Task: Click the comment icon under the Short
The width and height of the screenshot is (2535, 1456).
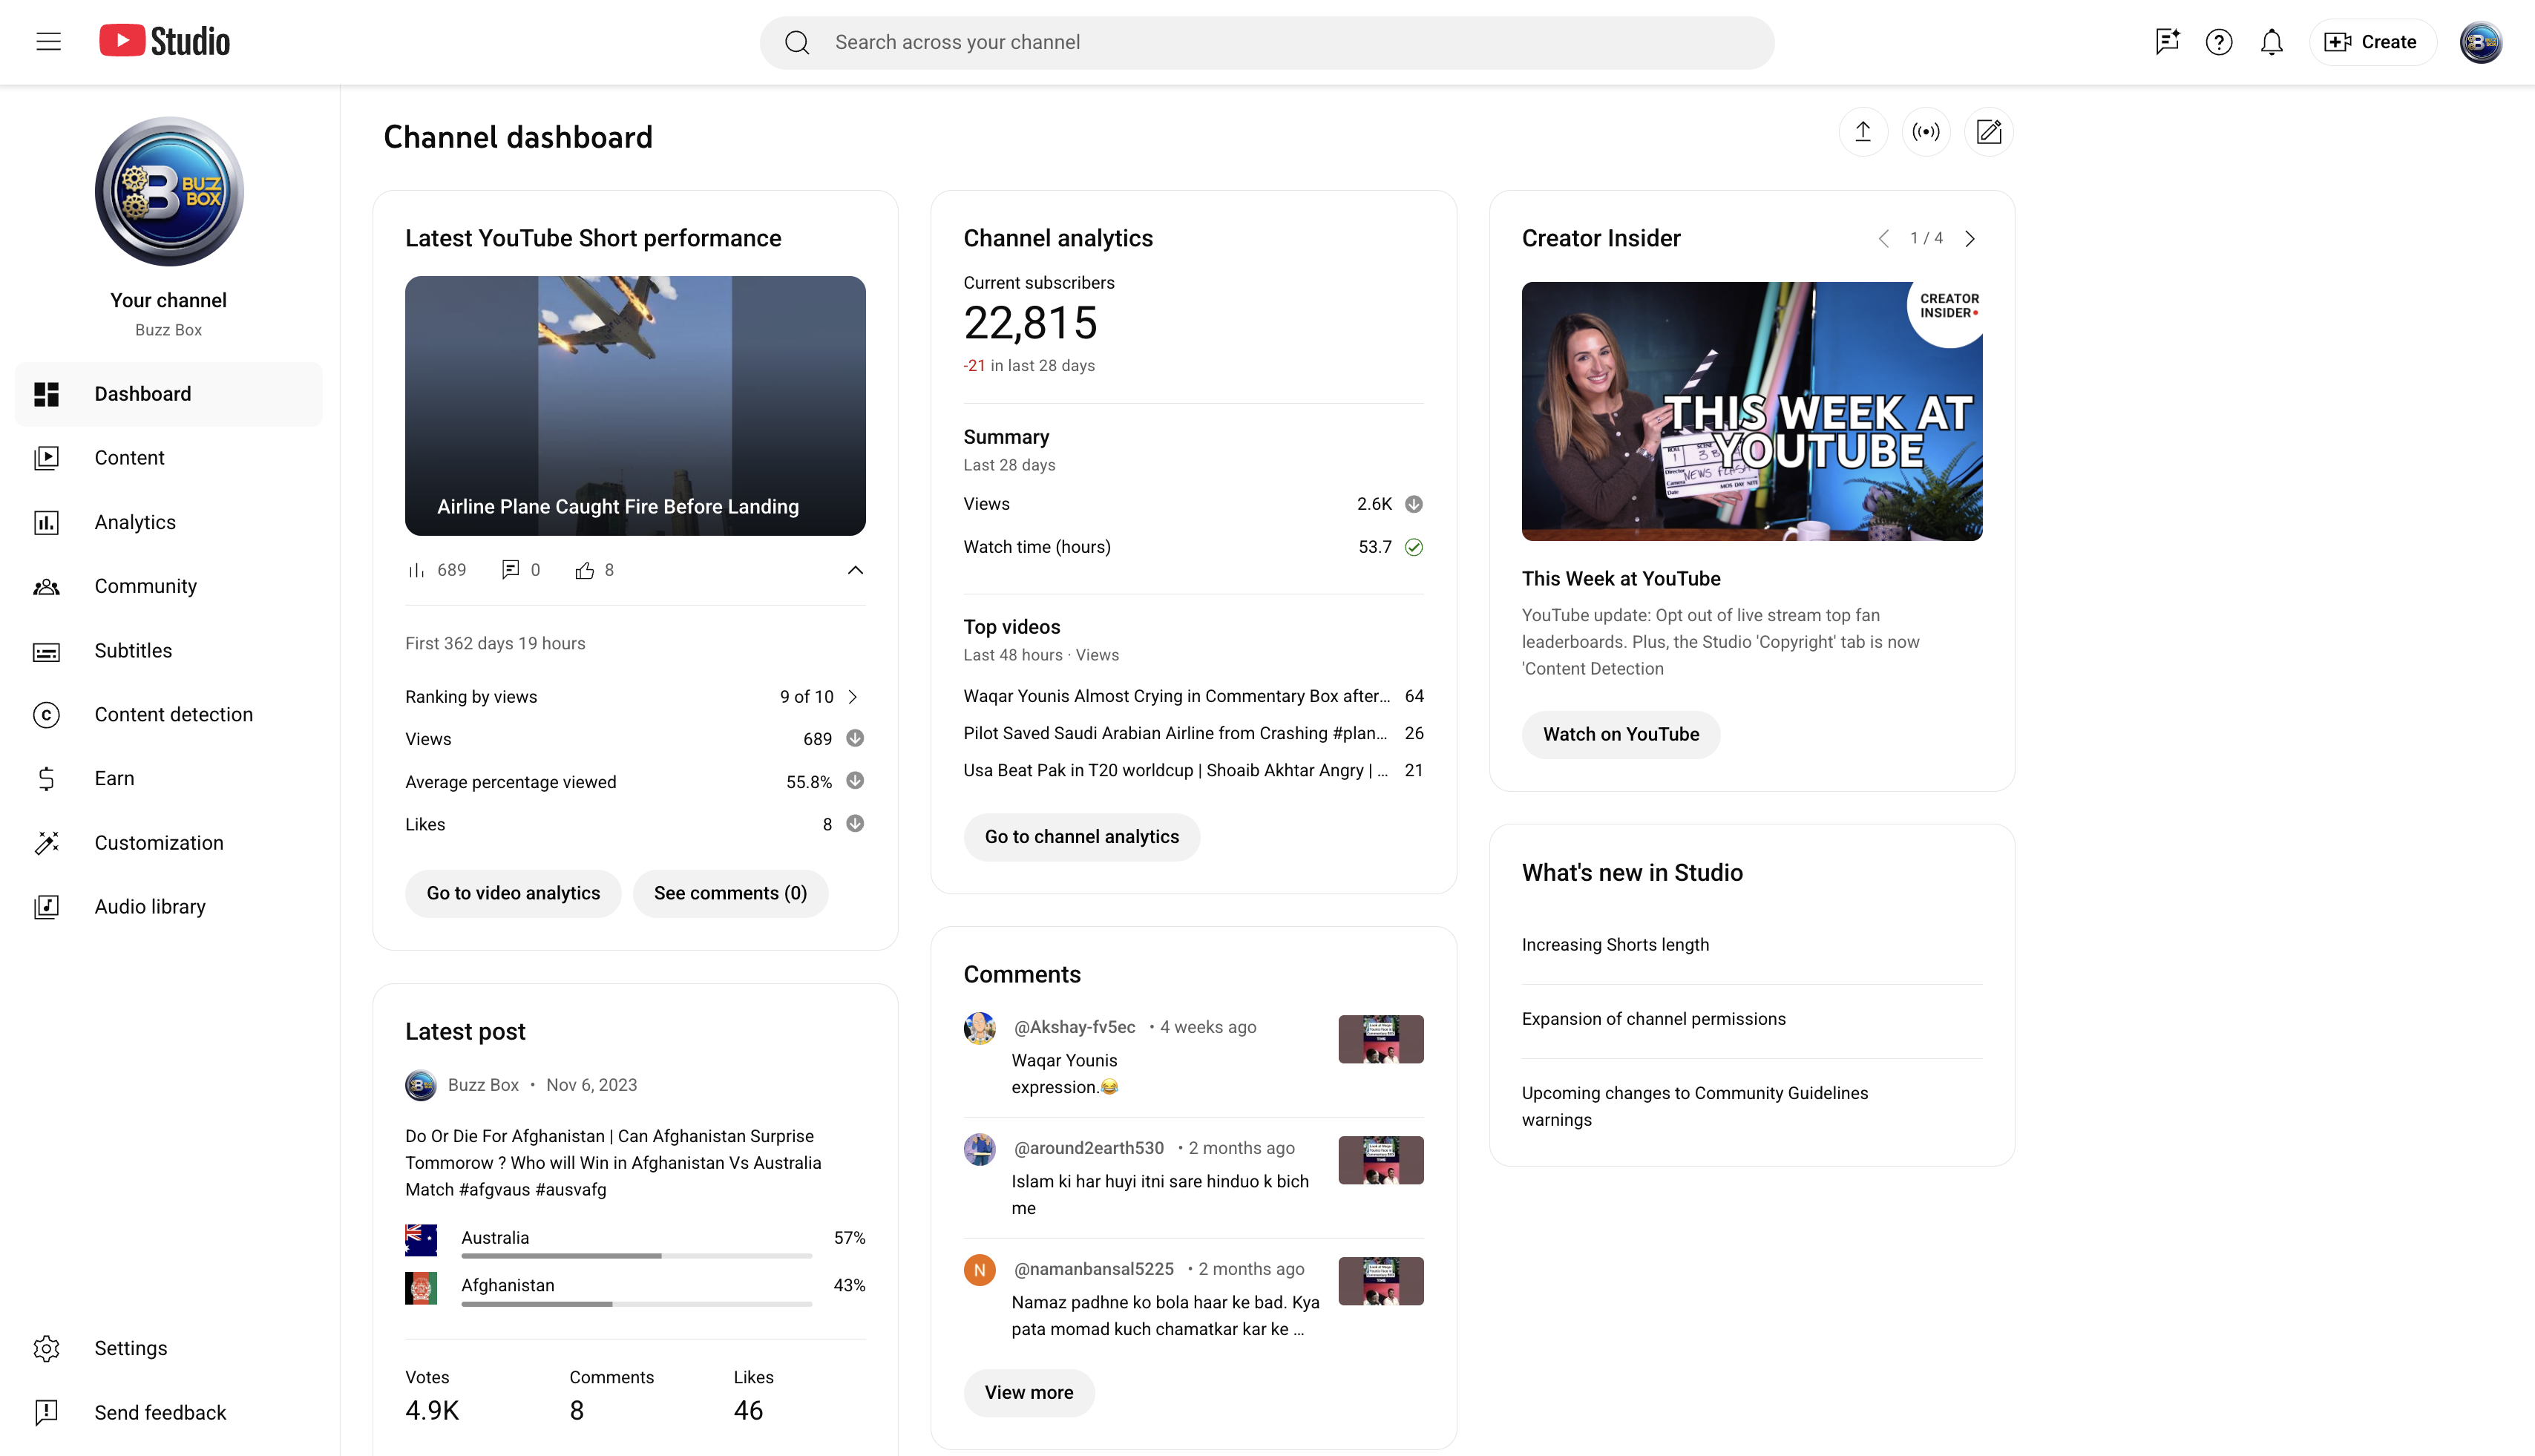Action: (510, 570)
